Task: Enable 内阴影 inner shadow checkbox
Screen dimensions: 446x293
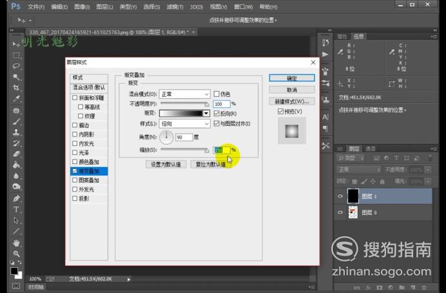Action: [75, 134]
